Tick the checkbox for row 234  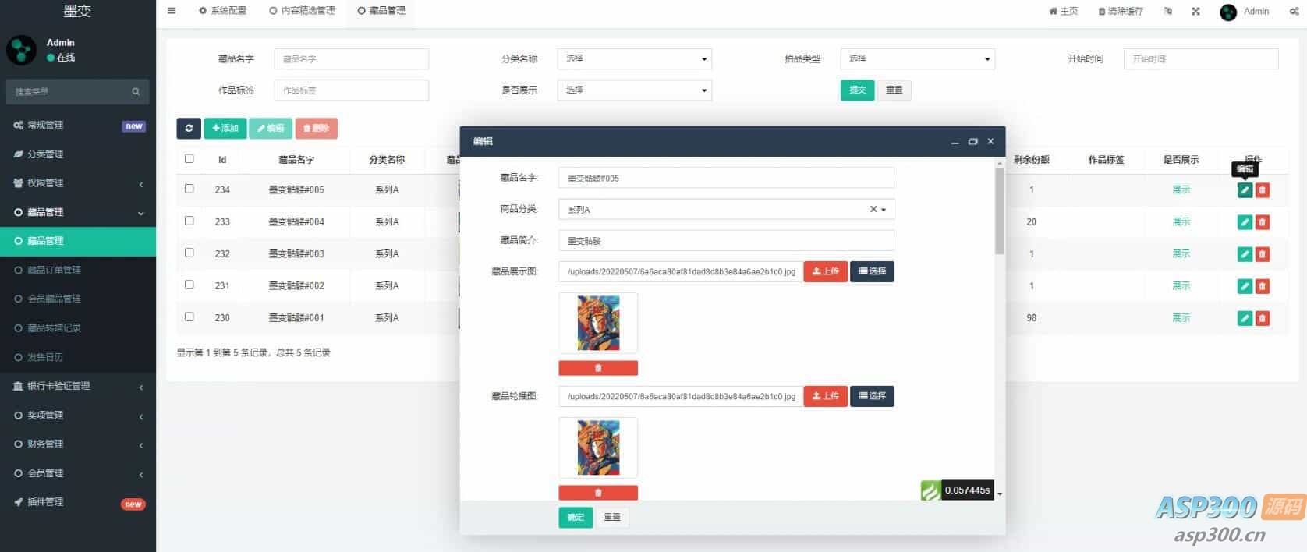189,189
